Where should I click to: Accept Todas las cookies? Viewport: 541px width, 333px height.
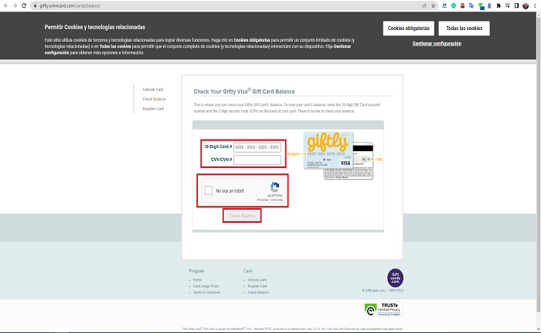pyautogui.click(x=464, y=29)
